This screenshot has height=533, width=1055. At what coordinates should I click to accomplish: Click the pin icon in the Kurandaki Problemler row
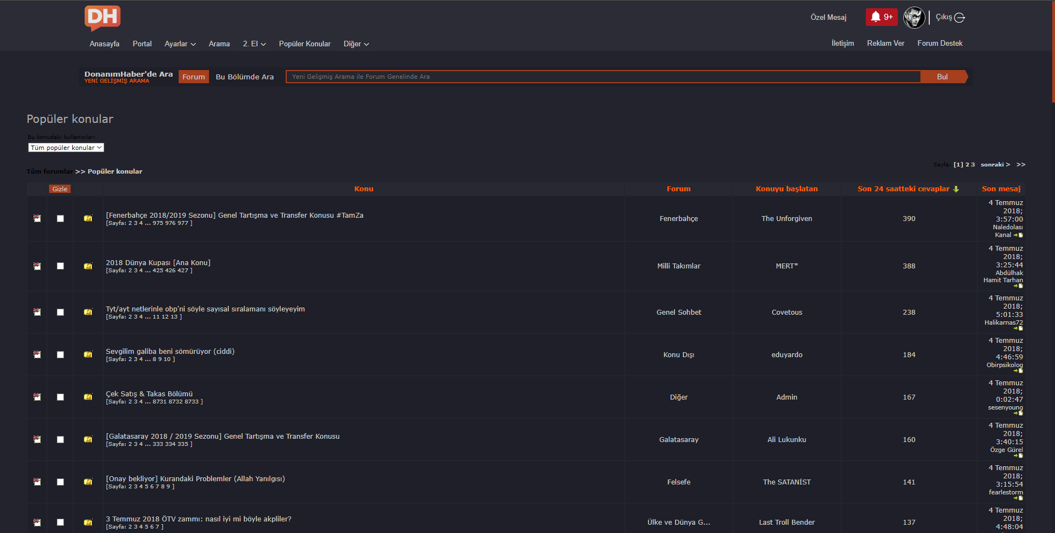tap(37, 482)
